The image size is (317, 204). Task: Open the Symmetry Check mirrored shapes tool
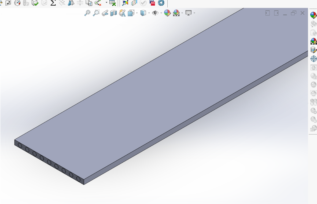(71, 3)
